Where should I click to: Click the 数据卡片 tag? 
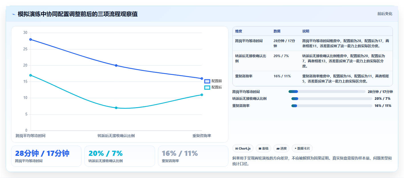(302, 148)
